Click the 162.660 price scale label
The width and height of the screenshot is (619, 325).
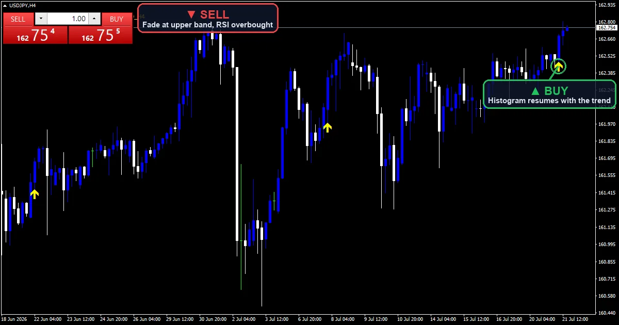pos(606,39)
